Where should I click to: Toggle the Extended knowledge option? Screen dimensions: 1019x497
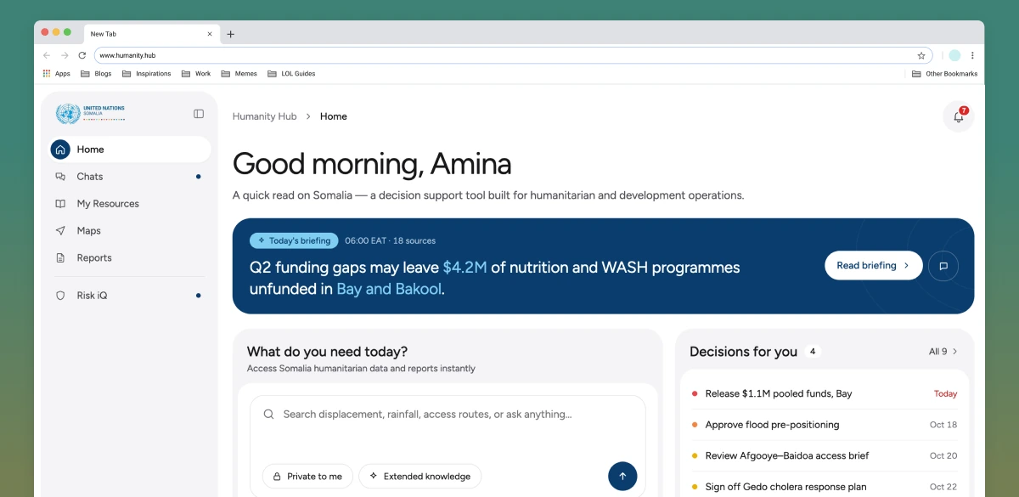[420, 477]
